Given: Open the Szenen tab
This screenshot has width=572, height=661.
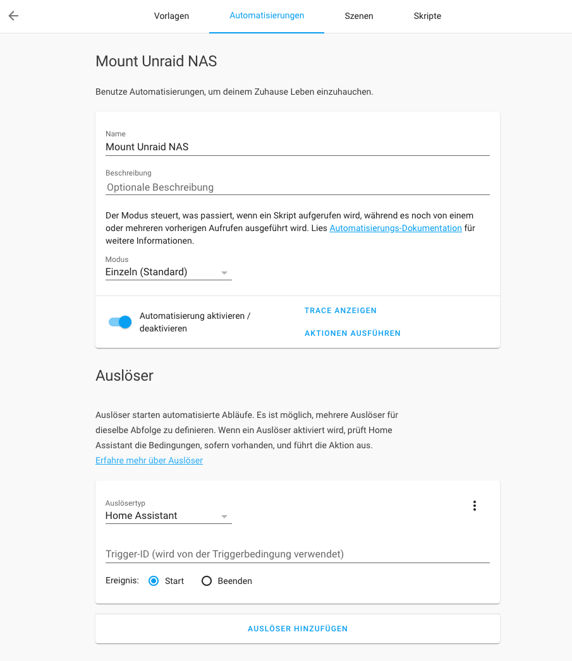Looking at the screenshot, I should (x=359, y=16).
